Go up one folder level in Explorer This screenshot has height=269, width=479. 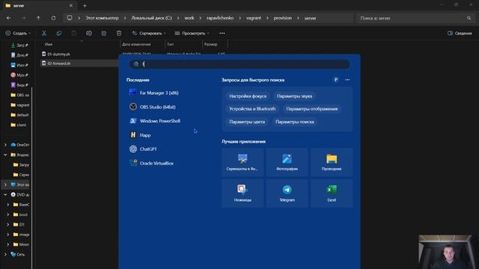(x=38, y=18)
